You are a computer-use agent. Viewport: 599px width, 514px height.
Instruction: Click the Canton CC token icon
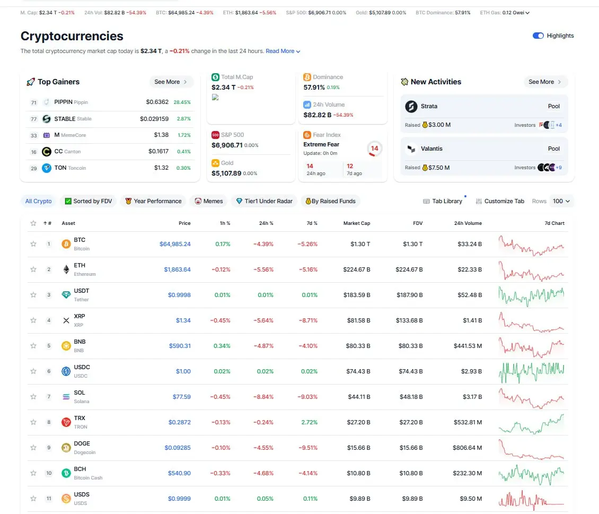click(x=47, y=152)
